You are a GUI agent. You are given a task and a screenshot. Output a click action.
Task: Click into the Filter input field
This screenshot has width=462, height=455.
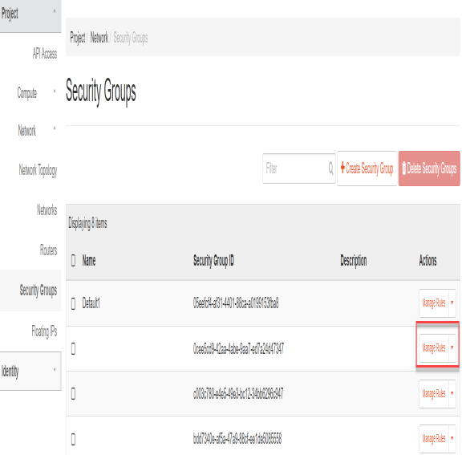coord(296,169)
